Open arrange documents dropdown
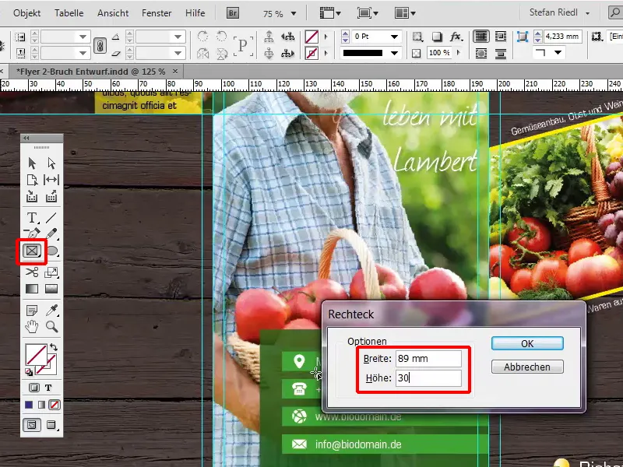This screenshot has width=623, height=467. [x=405, y=13]
